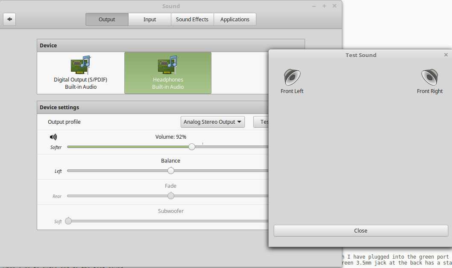Click Close in Test Sound dialog
This screenshot has height=268, width=452.
(x=361, y=230)
